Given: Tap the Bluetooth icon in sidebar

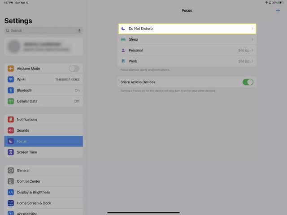Looking at the screenshot, I should pos(11,90).
